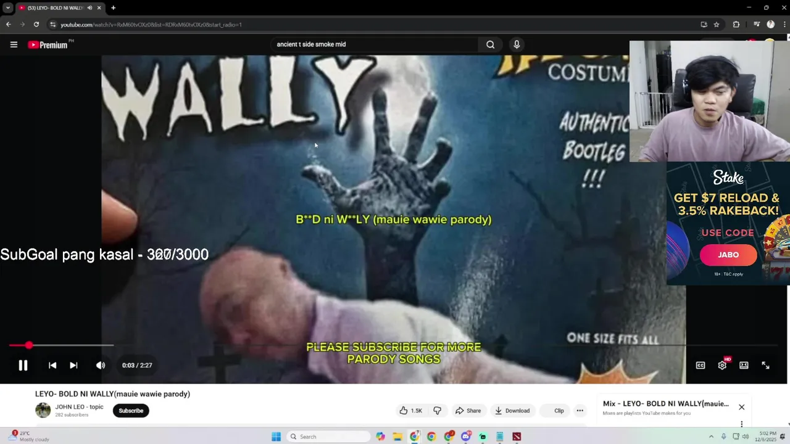The width and height of the screenshot is (790, 444).
Task: Open Windows Start menu
Action: [276, 437]
